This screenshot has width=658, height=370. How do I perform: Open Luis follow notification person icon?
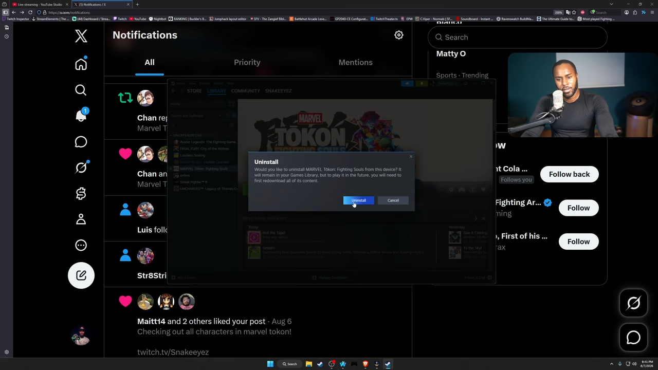coord(125,210)
